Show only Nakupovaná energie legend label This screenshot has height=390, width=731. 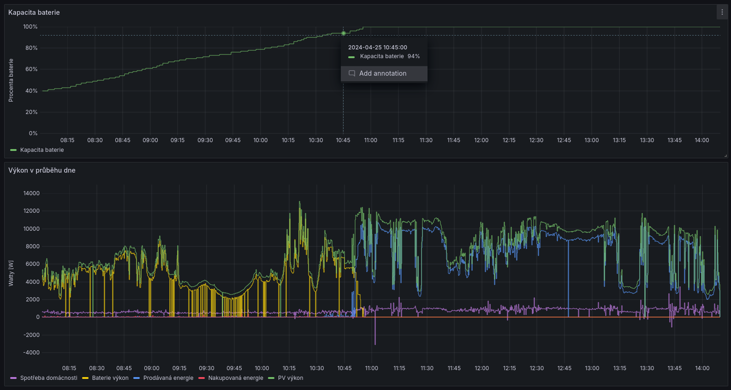tap(236, 378)
